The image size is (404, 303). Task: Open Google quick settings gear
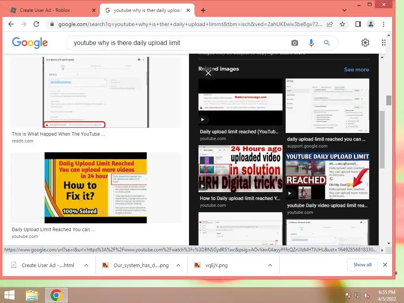pyautogui.click(x=365, y=43)
